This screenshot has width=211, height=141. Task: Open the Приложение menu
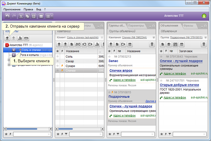click(12, 9)
